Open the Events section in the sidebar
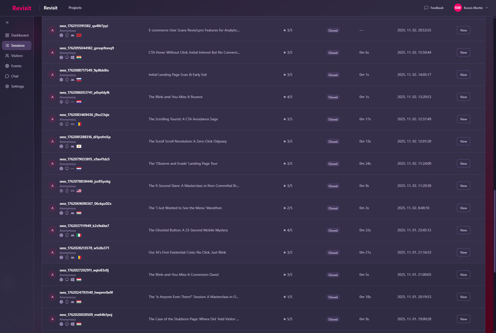Image resolution: width=496 pixels, height=333 pixels. 16,66
